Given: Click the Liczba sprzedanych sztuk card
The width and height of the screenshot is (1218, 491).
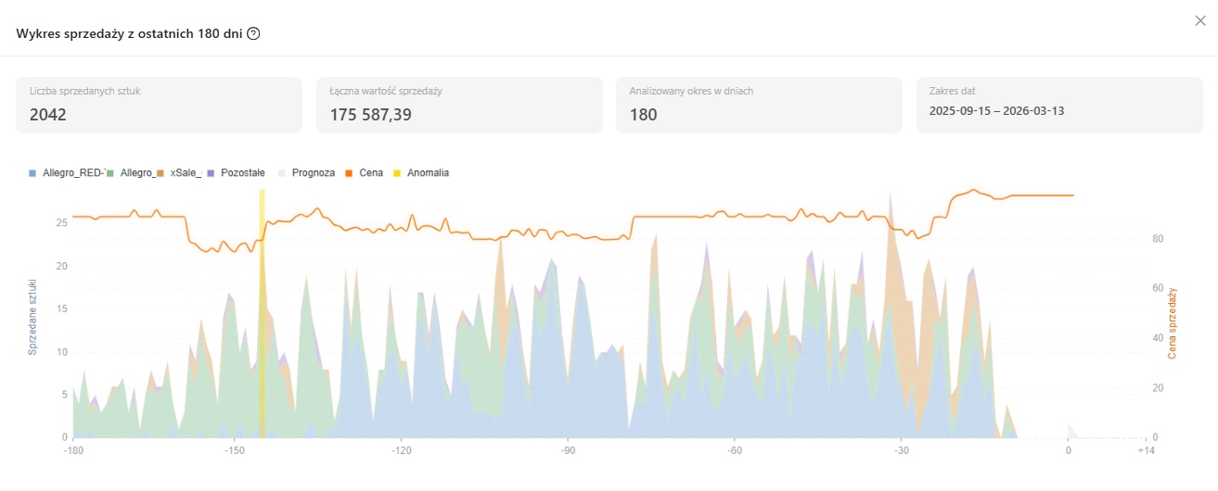Looking at the screenshot, I should [x=159, y=105].
